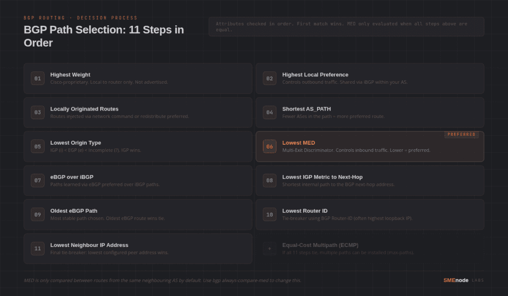Click the LABS label beside SMEnode
The width and height of the screenshot is (508, 296).
click(478, 281)
